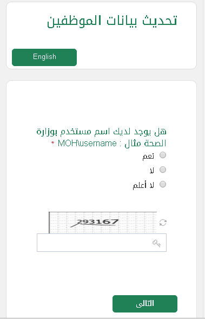Click the red required asterisk
The height and width of the screenshot is (319, 205).
53,143
